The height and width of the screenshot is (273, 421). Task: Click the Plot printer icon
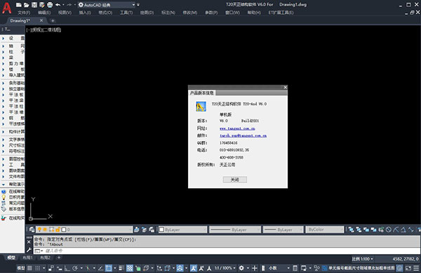(x=50, y=5)
